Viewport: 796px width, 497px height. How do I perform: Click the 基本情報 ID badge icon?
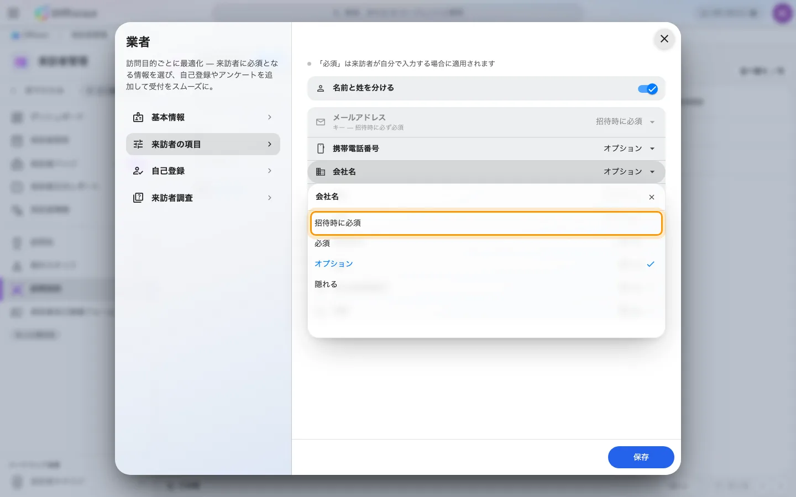point(138,117)
